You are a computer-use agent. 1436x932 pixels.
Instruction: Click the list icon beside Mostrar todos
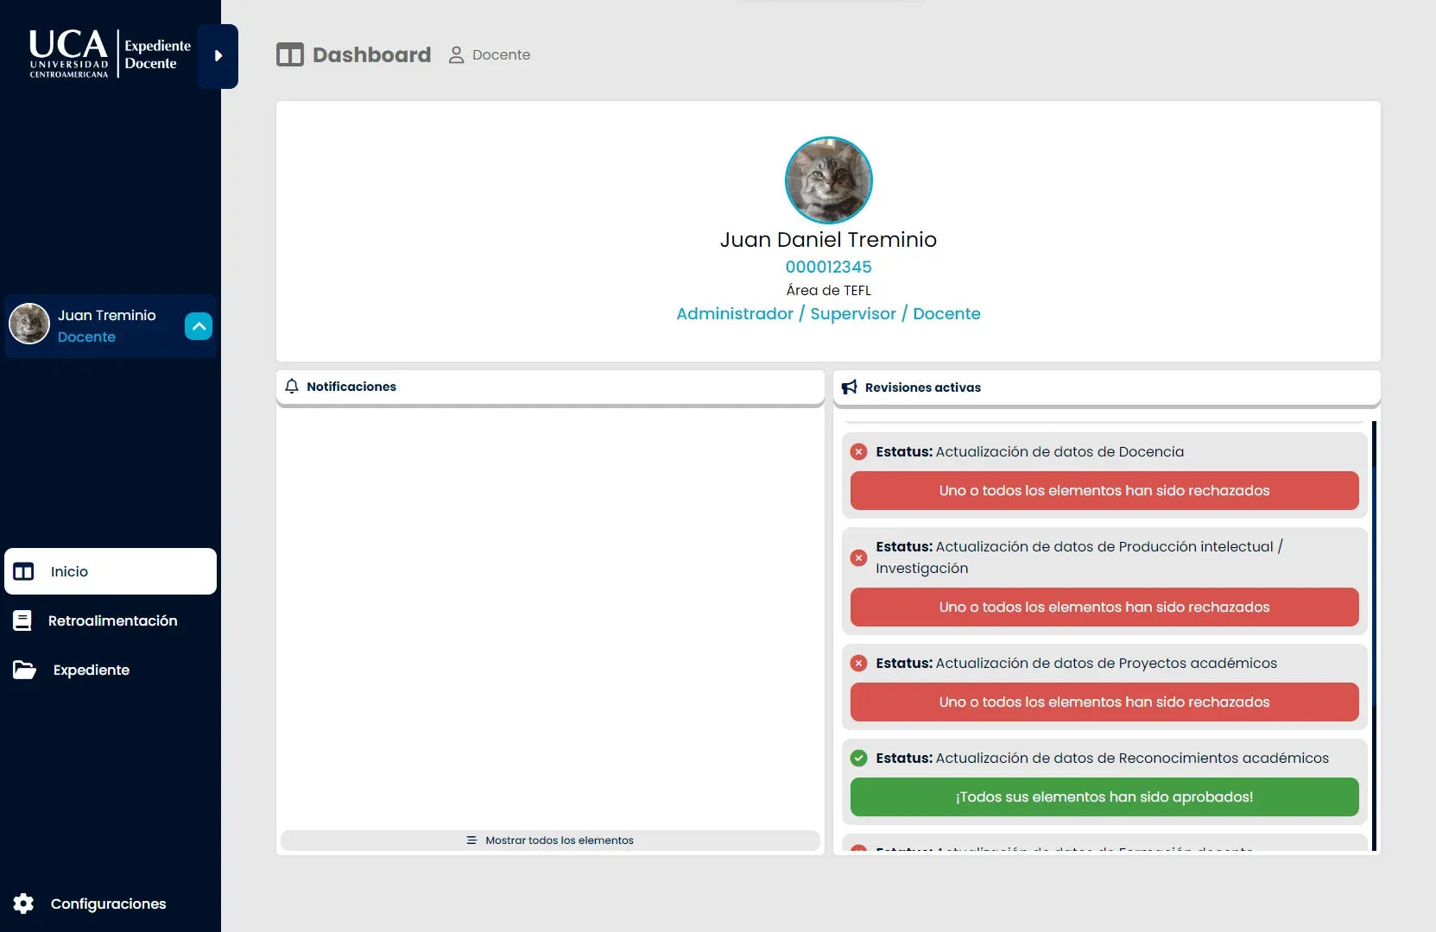pyautogui.click(x=471, y=841)
